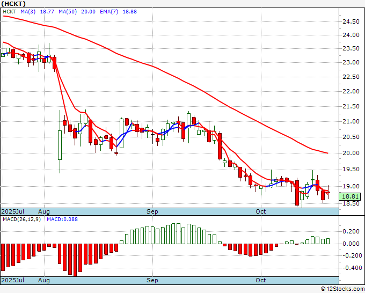Click the 20.50 price axis label
This screenshot has width=365, height=293.
click(351, 137)
